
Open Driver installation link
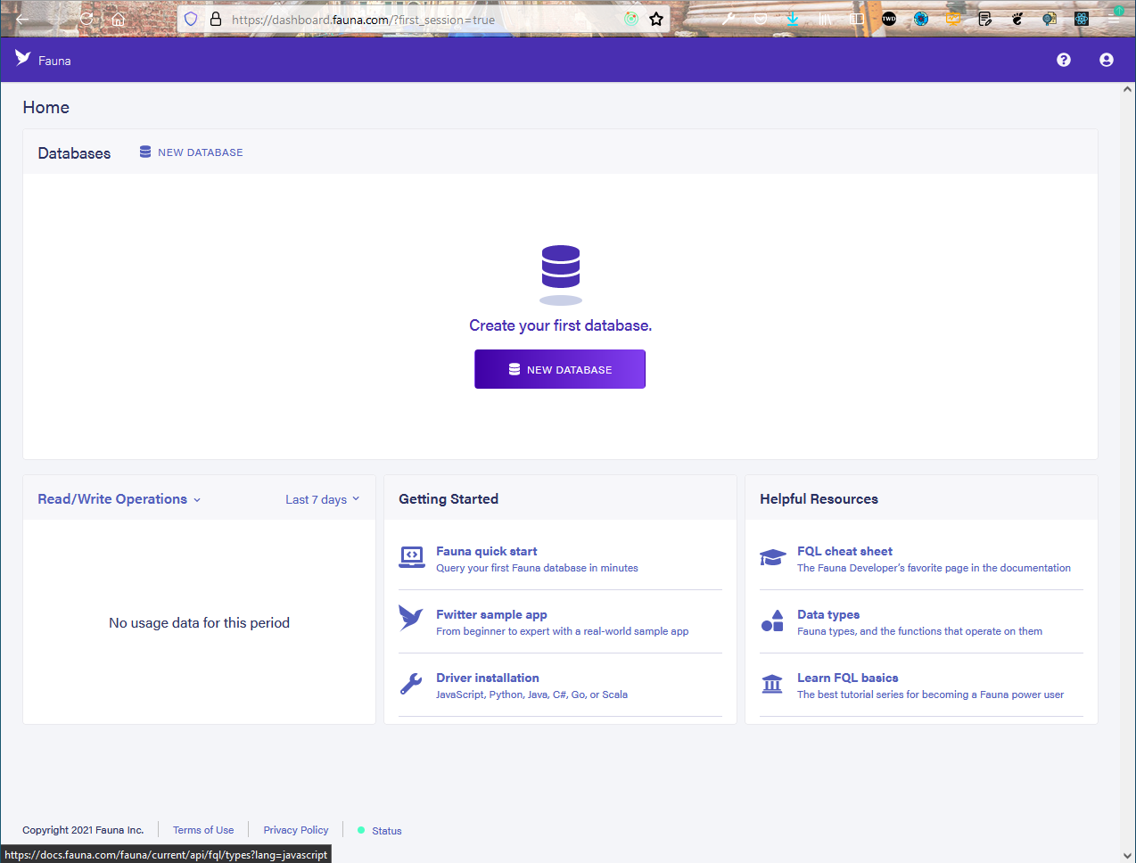pyautogui.click(x=488, y=678)
